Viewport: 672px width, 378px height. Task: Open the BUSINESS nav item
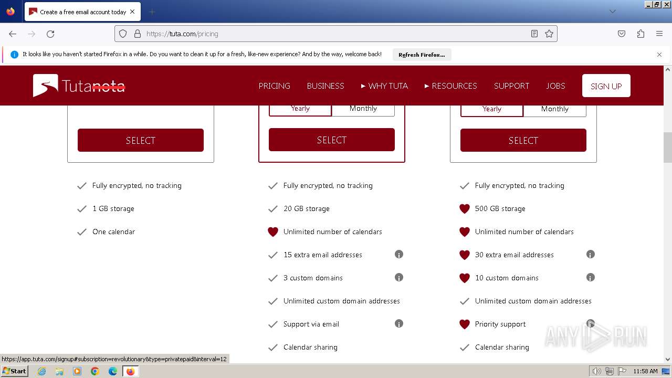coord(325,86)
